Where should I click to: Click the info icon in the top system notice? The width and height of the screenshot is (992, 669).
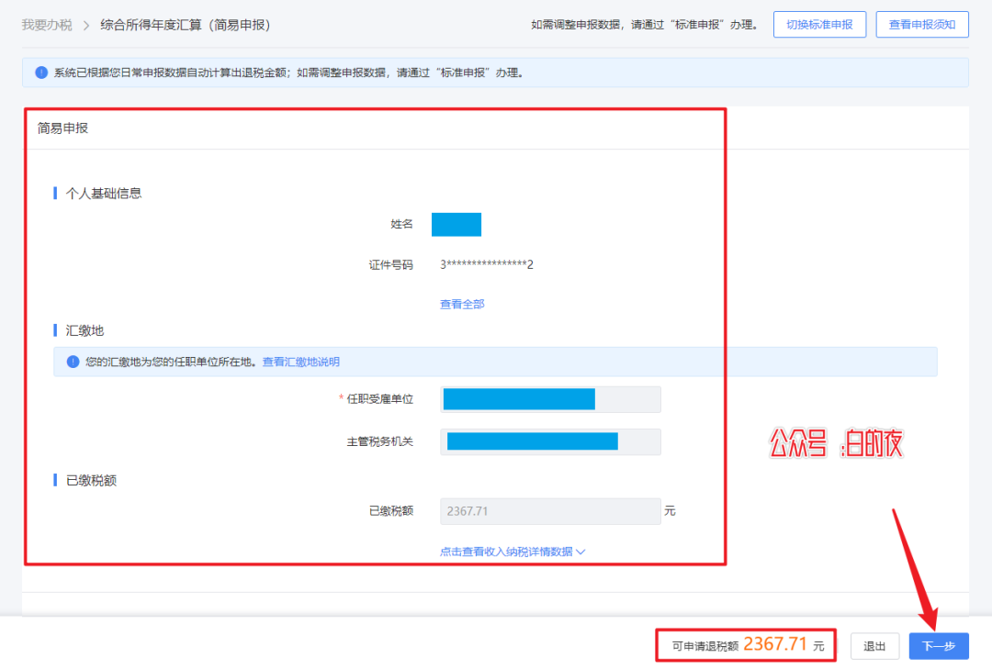tap(41, 72)
